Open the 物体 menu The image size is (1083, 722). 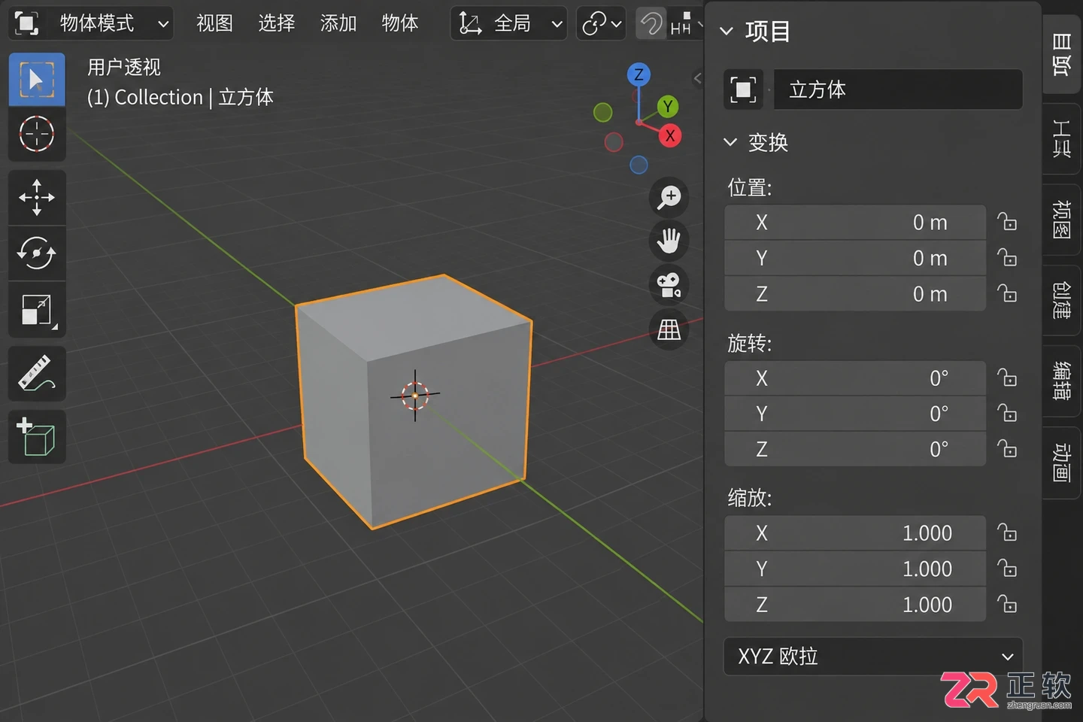click(x=399, y=23)
